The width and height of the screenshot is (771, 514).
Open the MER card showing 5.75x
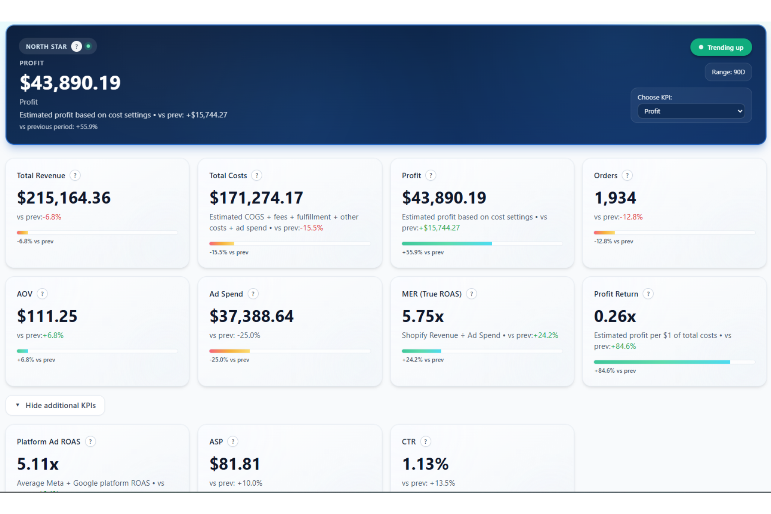(x=482, y=332)
